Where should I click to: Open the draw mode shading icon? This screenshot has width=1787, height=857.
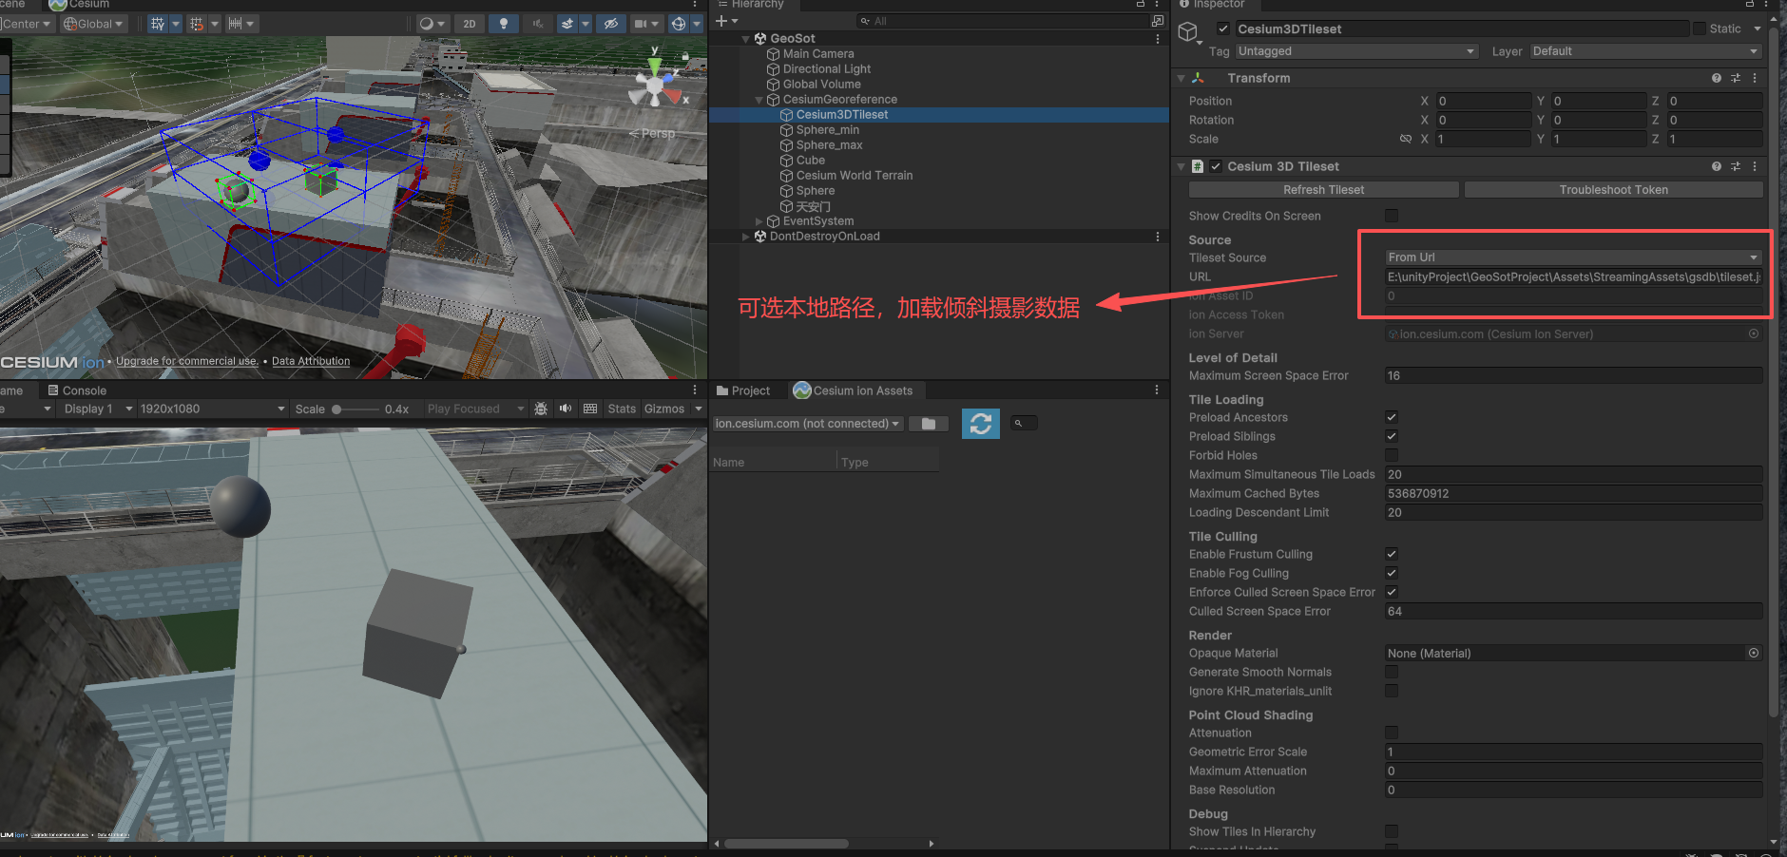427,24
